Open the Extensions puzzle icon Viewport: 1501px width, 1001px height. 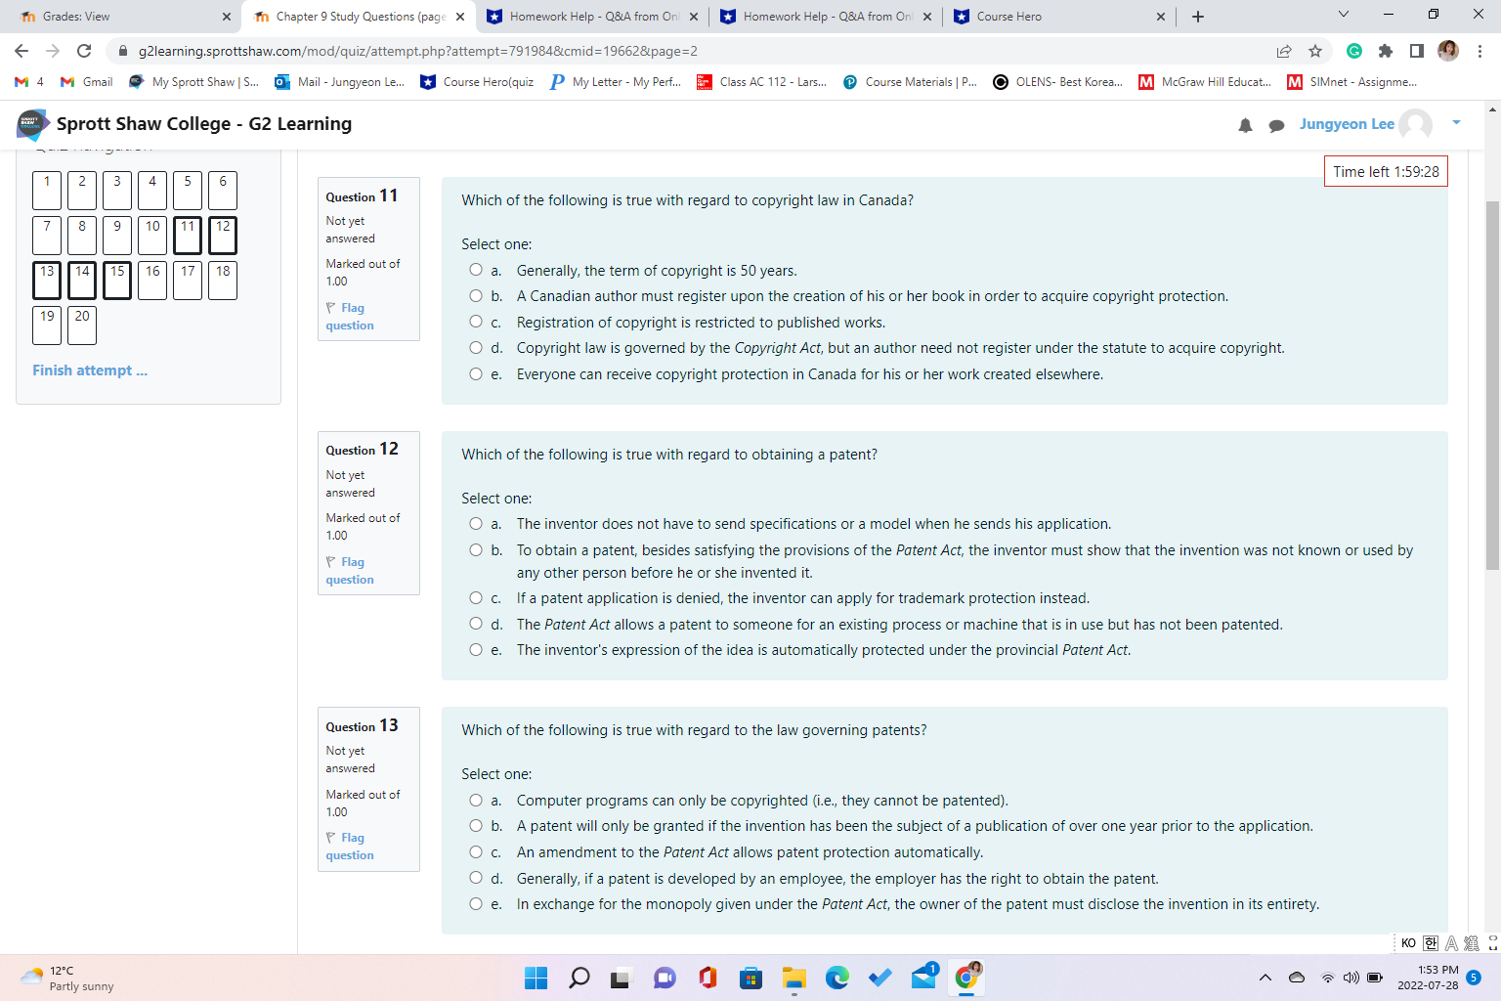coord(1386,51)
